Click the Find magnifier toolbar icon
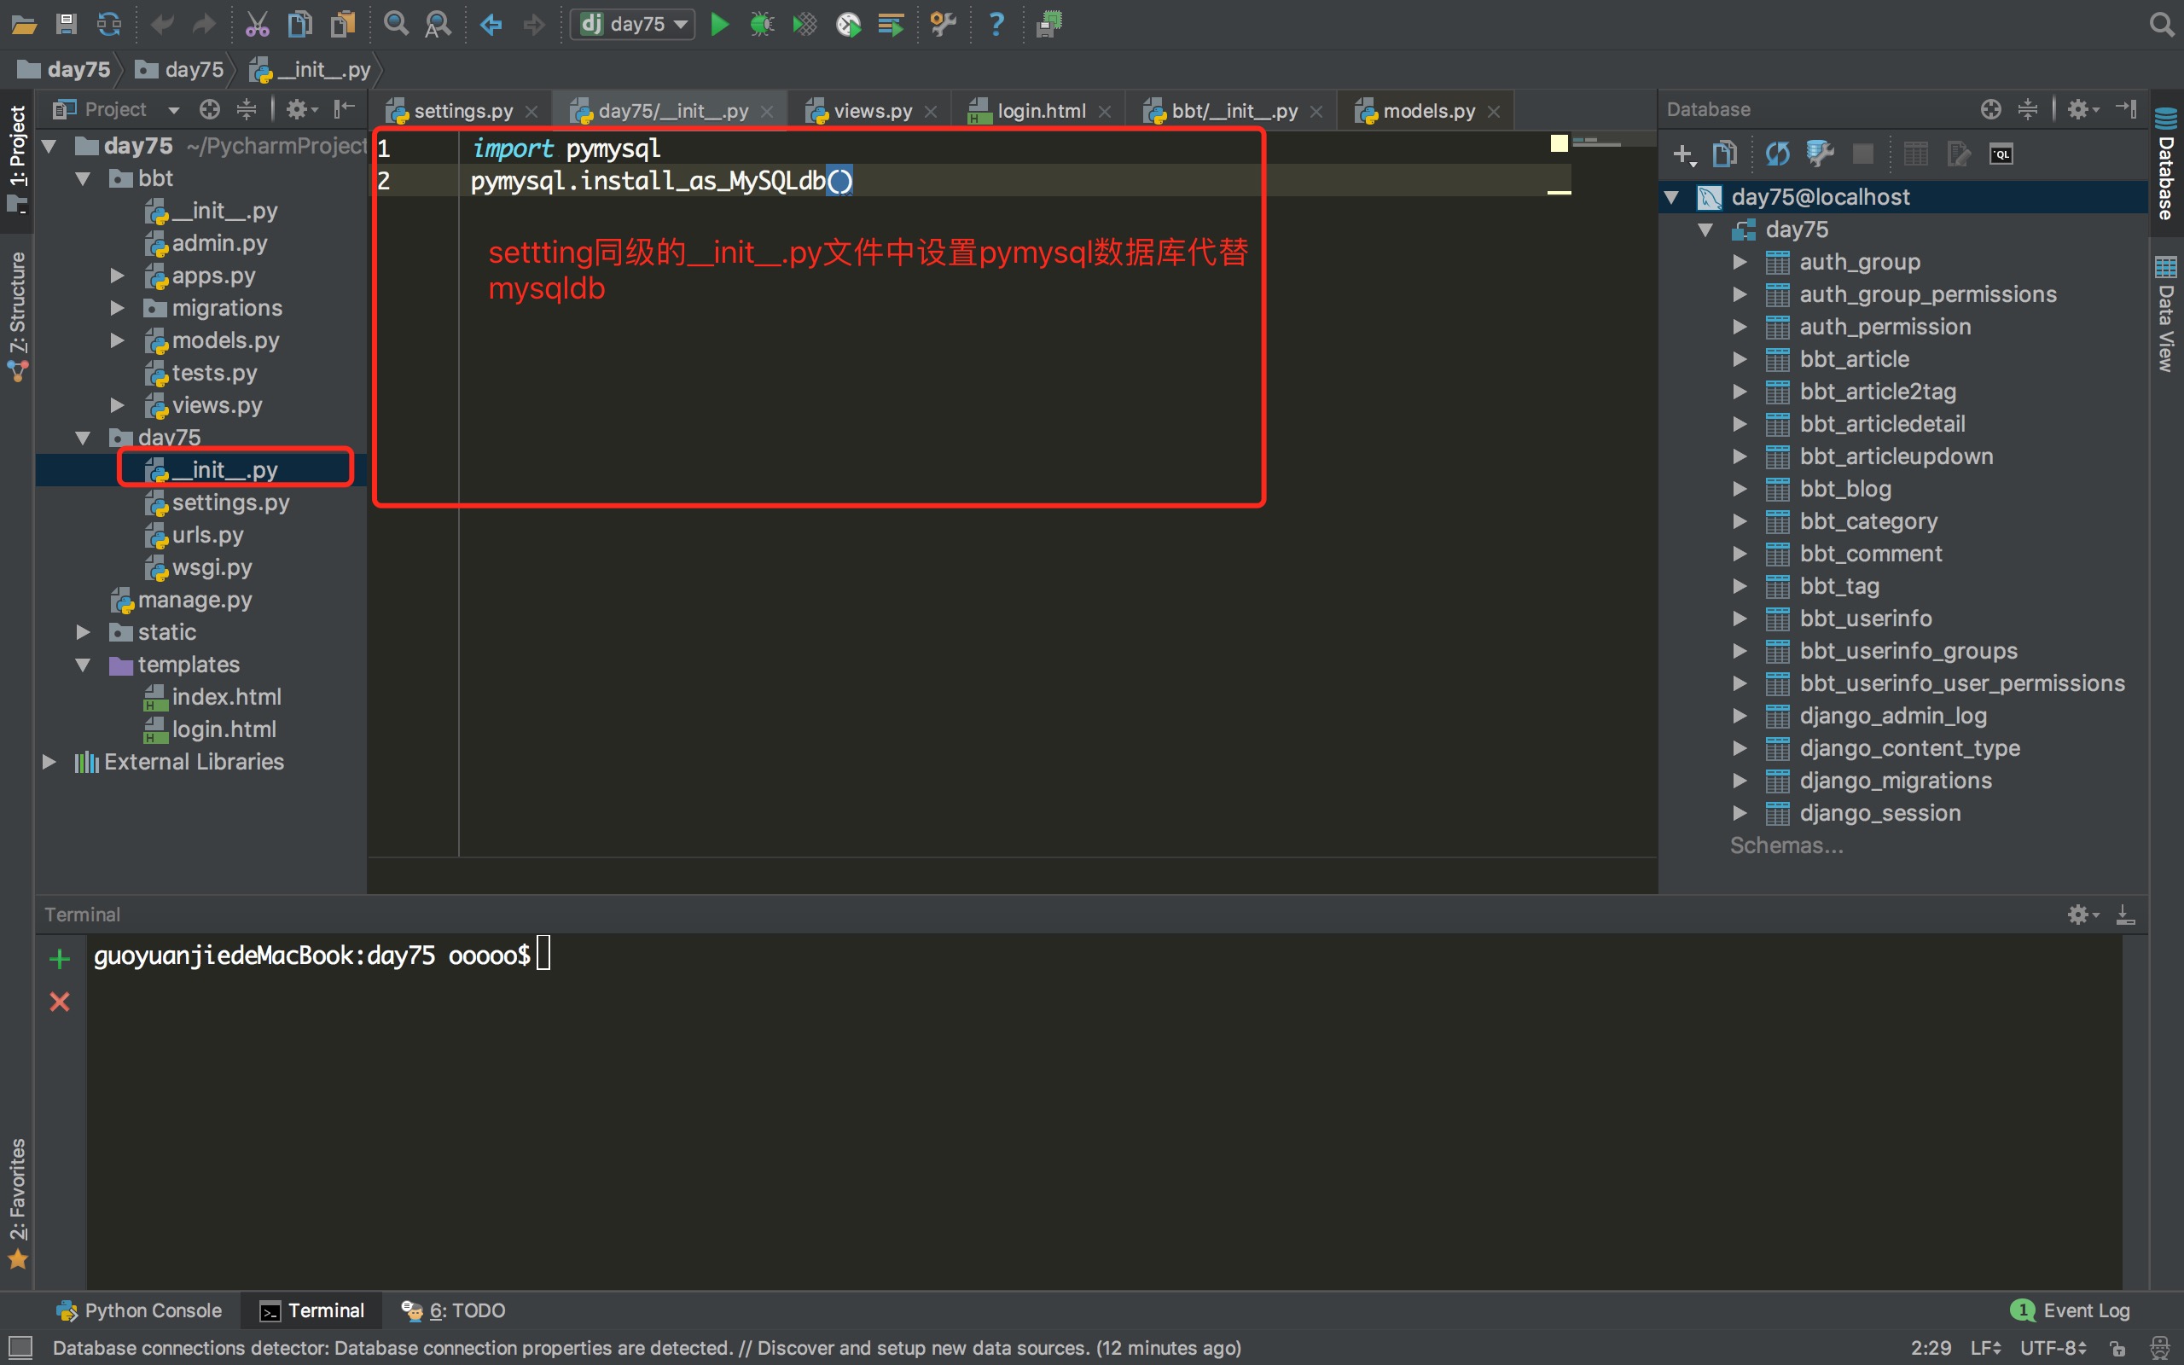 [x=395, y=25]
